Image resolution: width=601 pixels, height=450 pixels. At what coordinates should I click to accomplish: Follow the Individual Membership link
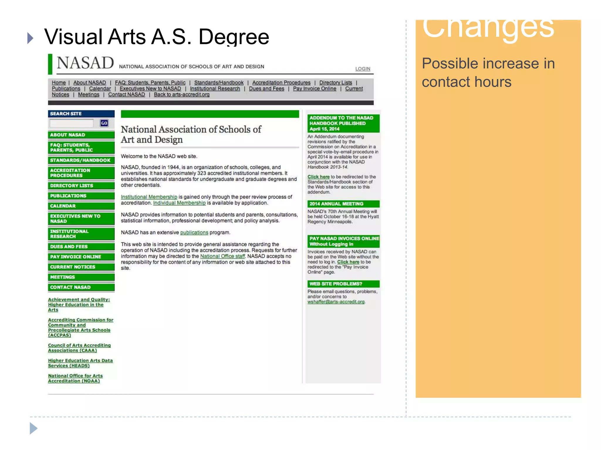coord(179,203)
